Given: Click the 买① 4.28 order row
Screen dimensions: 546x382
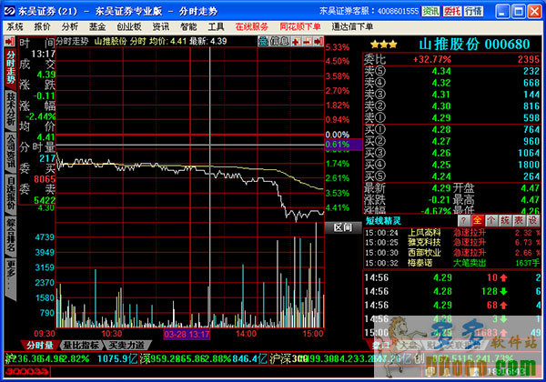Looking at the screenshot, I should coord(452,130).
